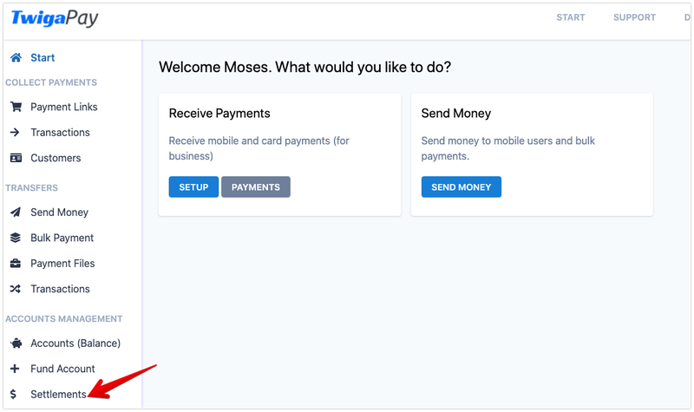Click the shuffle icon beside transfers Transactions
Image resolution: width=694 pixels, height=412 pixels.
[x=16, y=289]
